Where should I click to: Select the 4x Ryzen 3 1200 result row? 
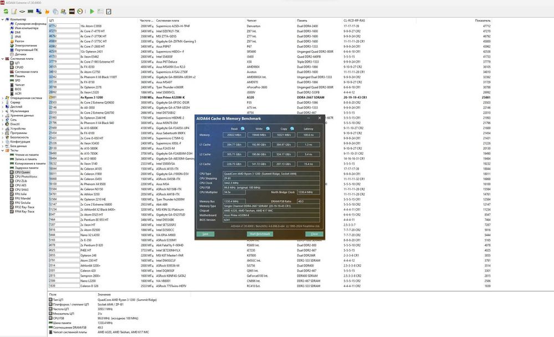pyautogui.click(x=270, y=97)
